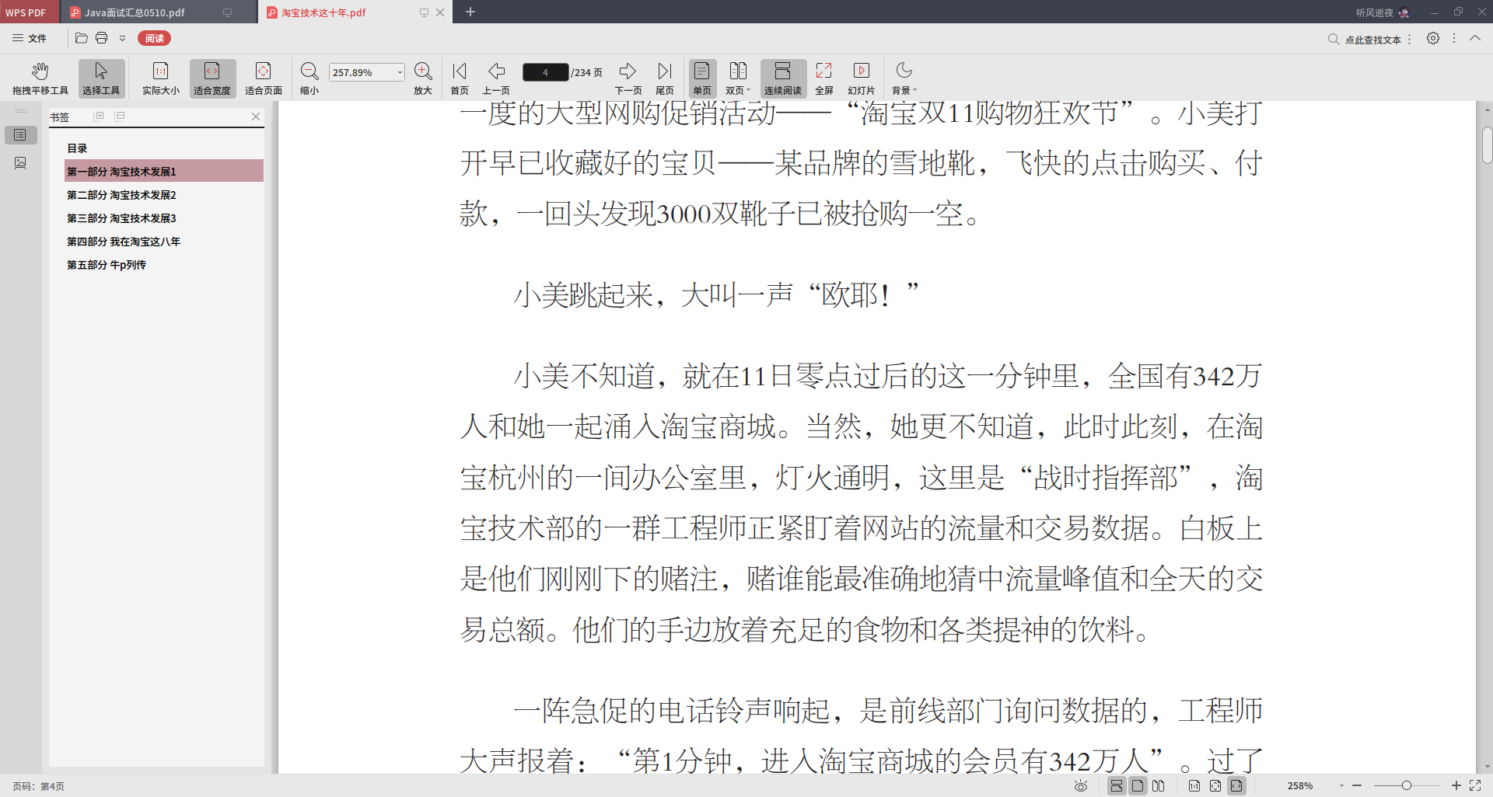The width and height of the screenshot is (1493, 797).
Task: Open the double page (双页) dropdown
Action: (738, 78)
